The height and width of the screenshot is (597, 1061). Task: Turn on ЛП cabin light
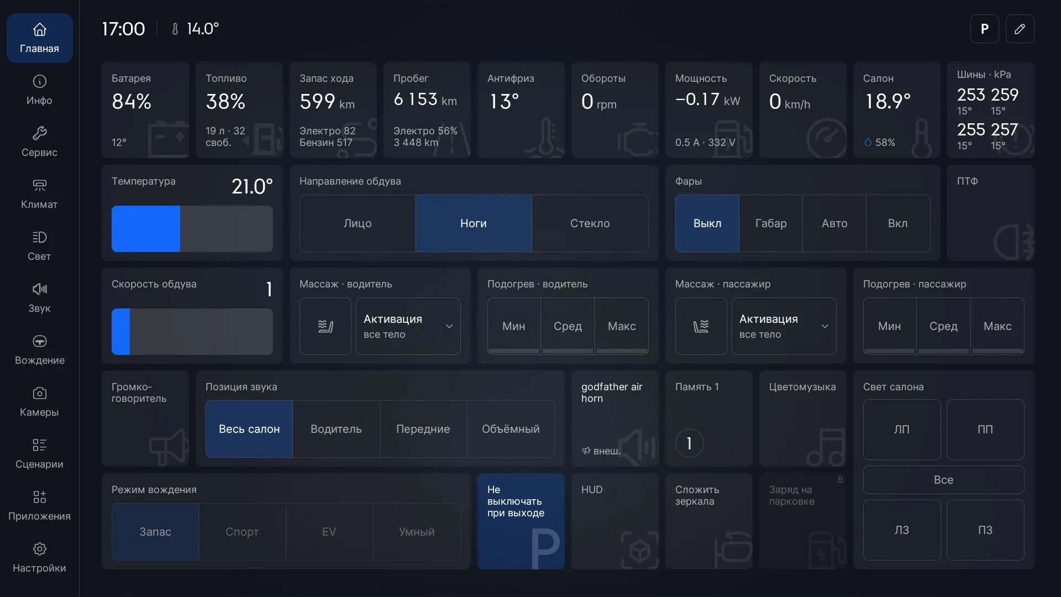tap(902, 430)
